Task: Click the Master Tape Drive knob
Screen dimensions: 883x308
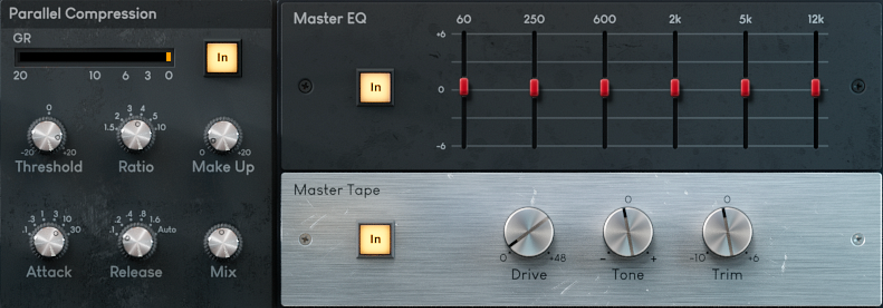Action: [529, 232]
